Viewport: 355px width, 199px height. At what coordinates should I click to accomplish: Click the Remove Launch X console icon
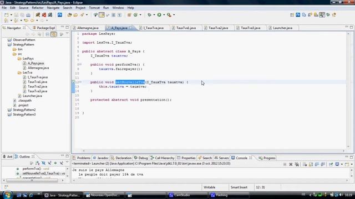291,165
